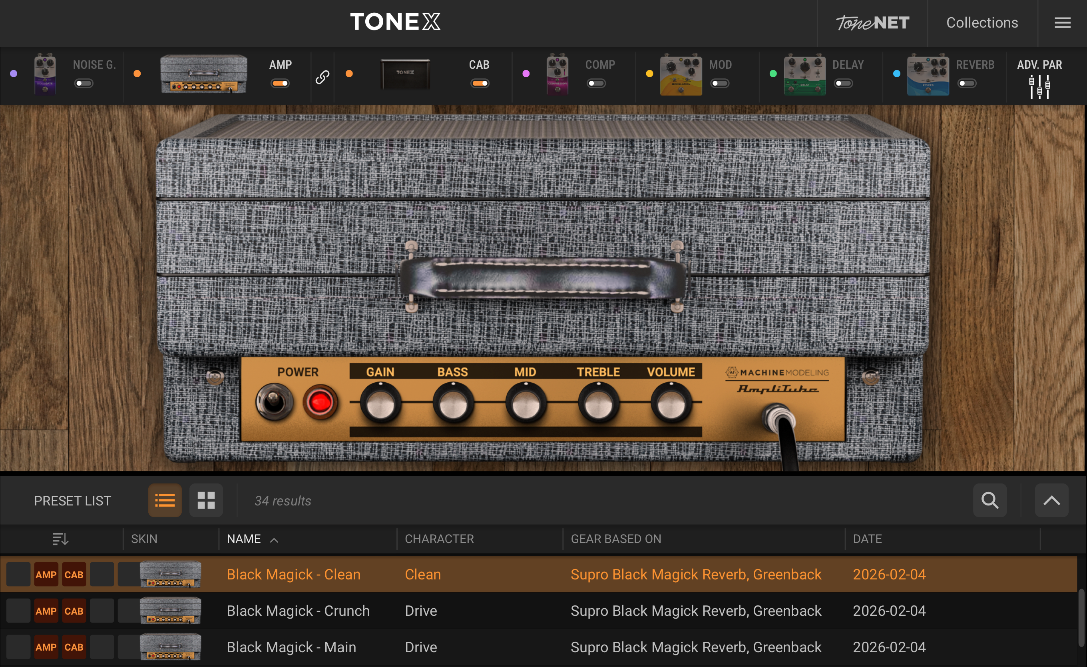The width and height of the screenshot is (1087, 667).
Task: Click the NAME column ascending arrow
Action: pos(274,540)
